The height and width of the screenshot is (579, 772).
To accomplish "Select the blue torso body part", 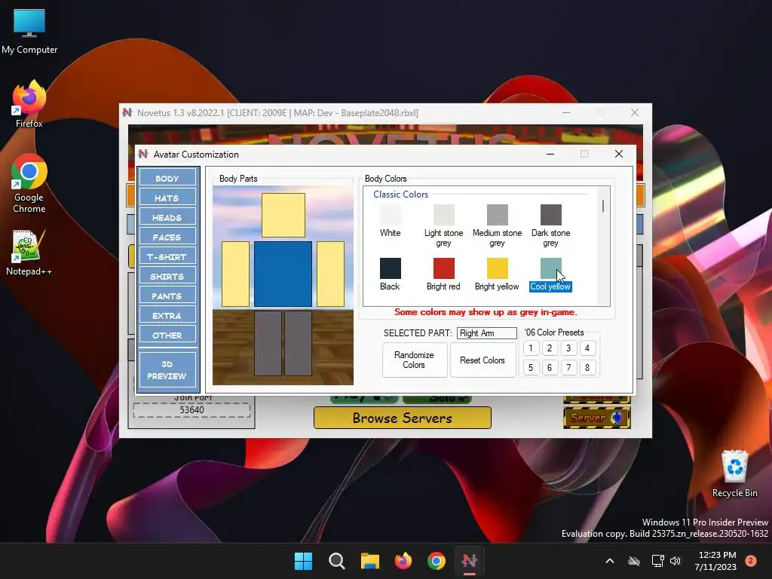I will (283, 274).
